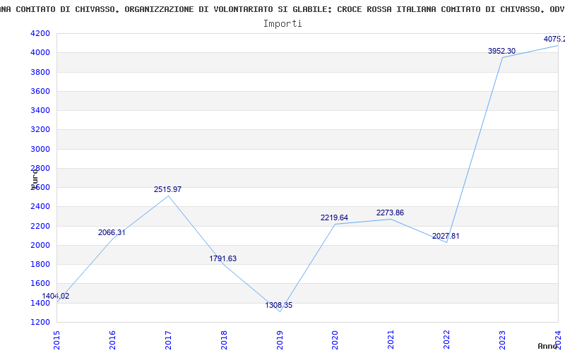Image resolution: width=565 pixels, height=353 pixels.
Task: Select the 2019 year tick label
Action: (x=280, y=340)
